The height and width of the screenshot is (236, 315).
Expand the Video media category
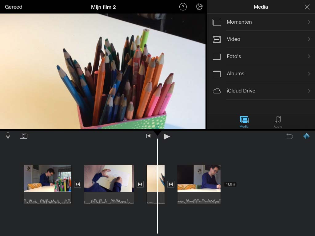tap(261, 39)
